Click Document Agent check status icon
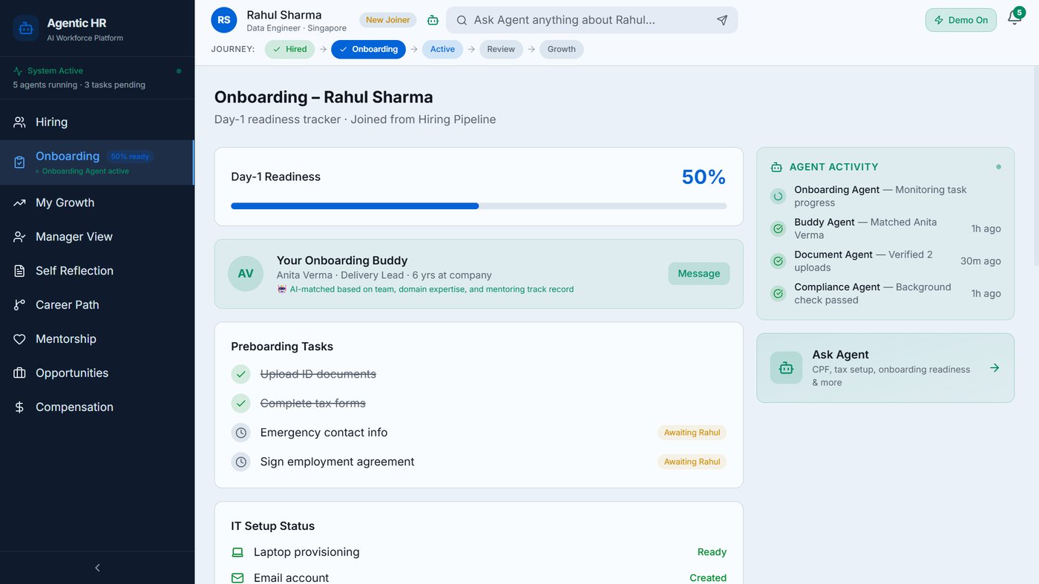 (778, 261)
